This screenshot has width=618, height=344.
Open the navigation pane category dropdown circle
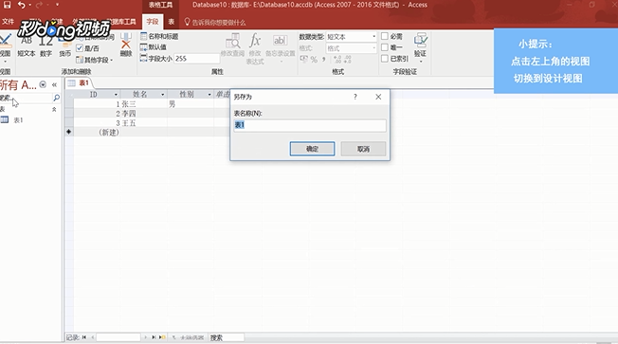tap(43, 84)
